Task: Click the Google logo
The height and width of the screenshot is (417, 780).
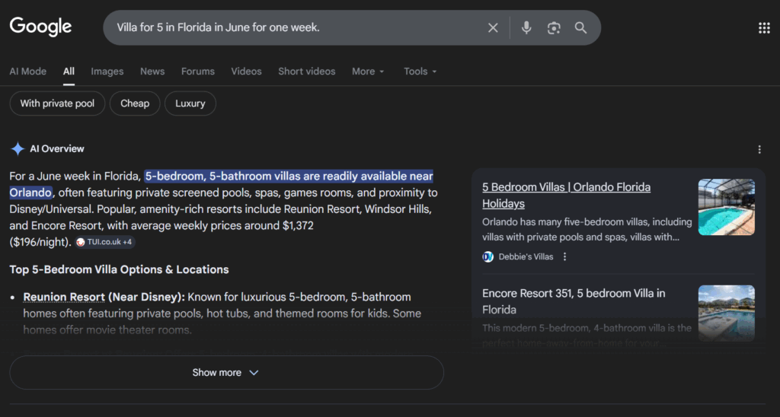Action: pos(41,27)
